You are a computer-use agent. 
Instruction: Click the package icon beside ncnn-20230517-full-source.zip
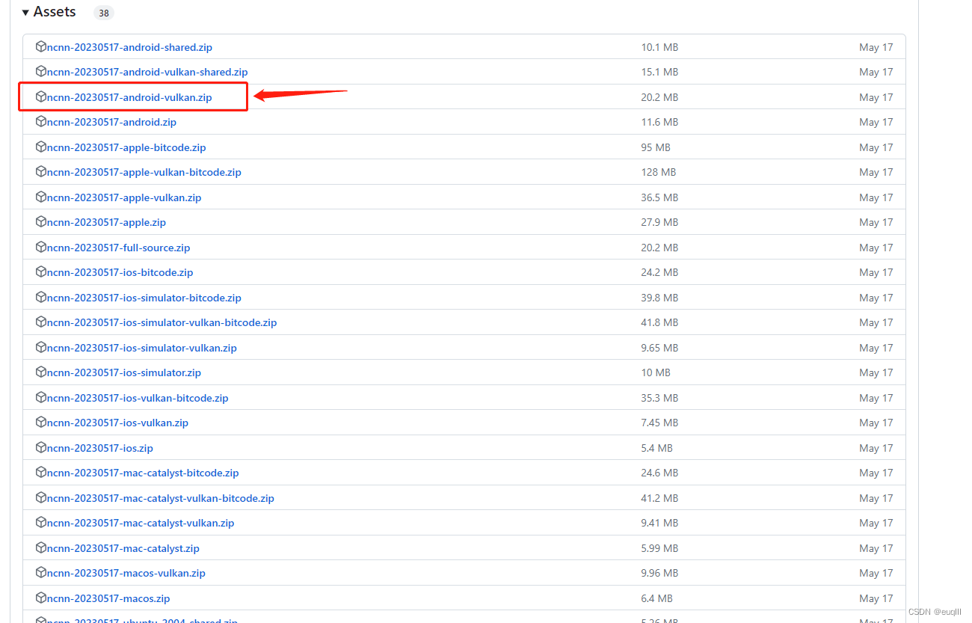point(41,248)
